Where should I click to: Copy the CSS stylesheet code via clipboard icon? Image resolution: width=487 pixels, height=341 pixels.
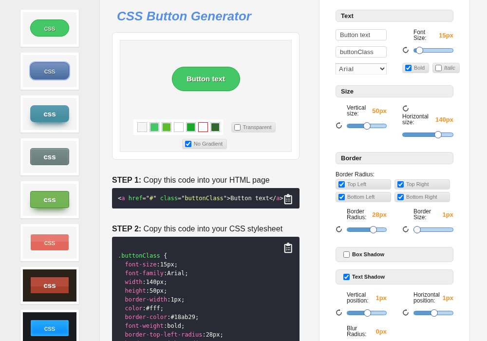288,248
